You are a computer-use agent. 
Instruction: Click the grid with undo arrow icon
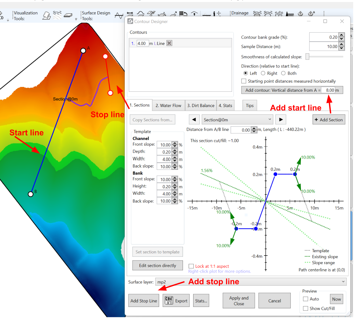(183, 14)
